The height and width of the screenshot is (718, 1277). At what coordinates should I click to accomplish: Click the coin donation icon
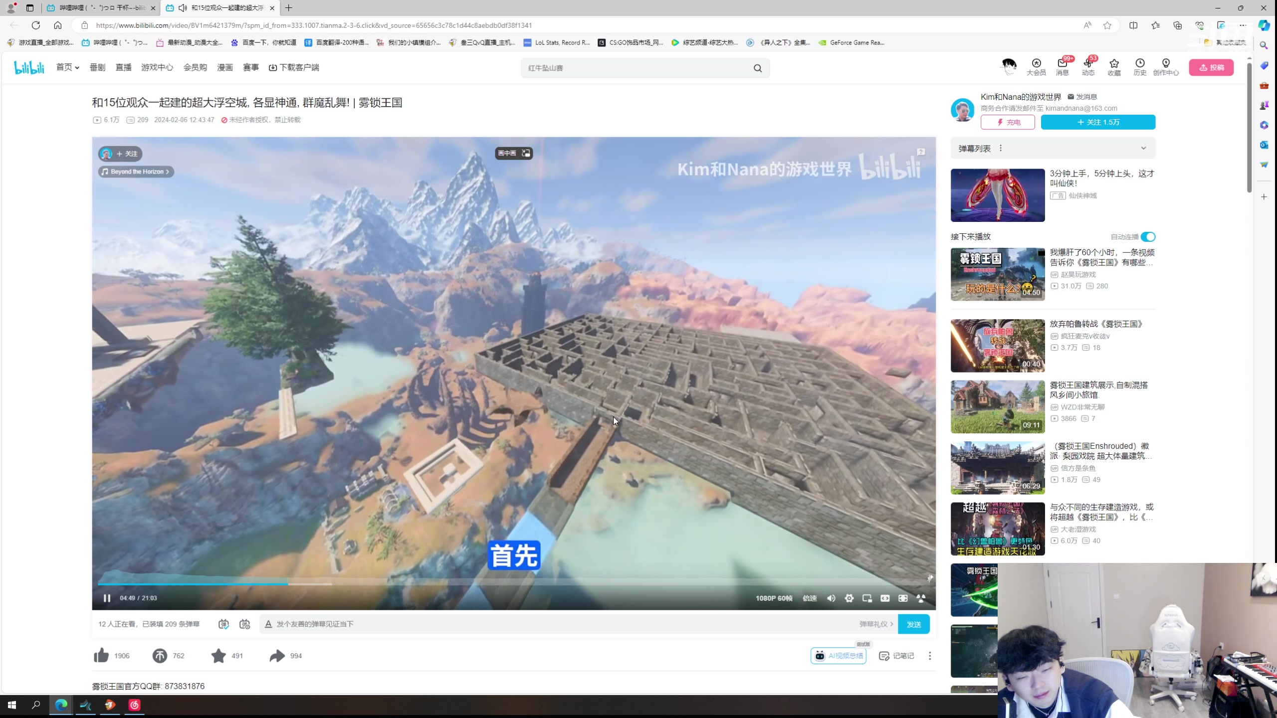pos(160,656)
